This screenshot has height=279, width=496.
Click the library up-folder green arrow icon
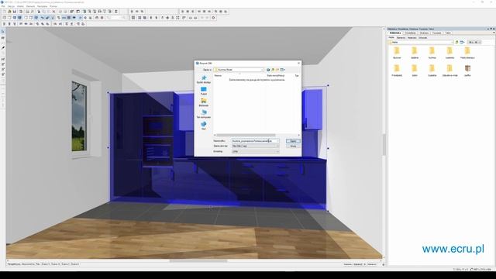(456, 42)
